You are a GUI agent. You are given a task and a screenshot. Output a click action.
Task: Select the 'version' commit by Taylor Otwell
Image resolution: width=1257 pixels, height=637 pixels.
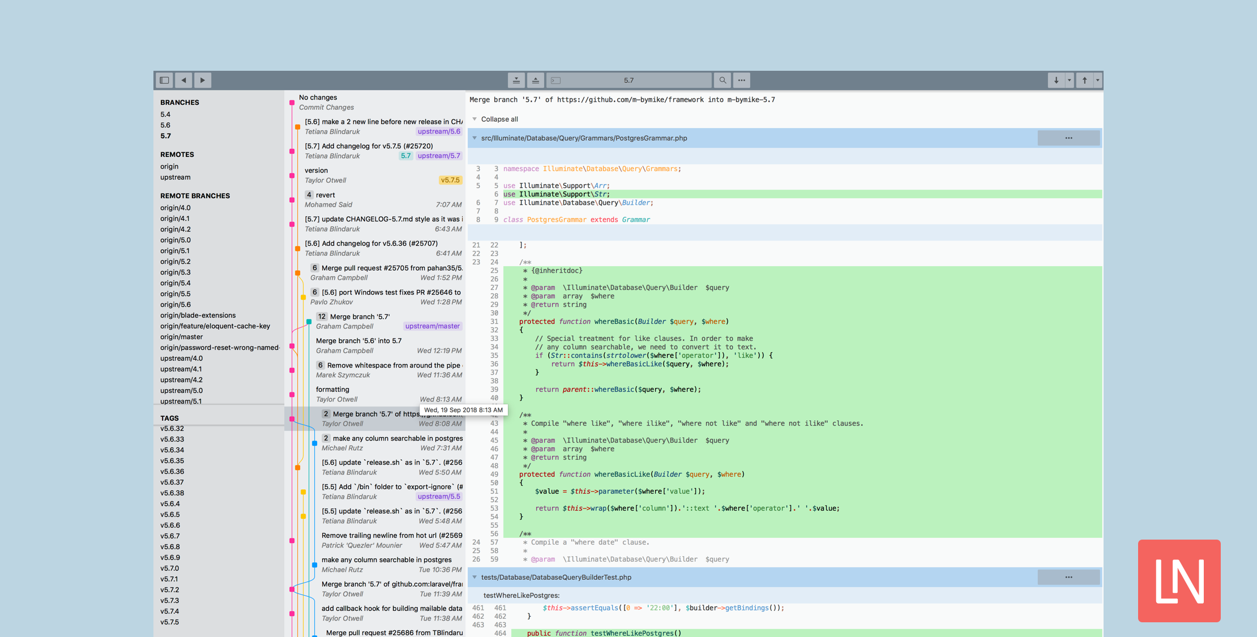pyautogui.click(x=375, y=175)
